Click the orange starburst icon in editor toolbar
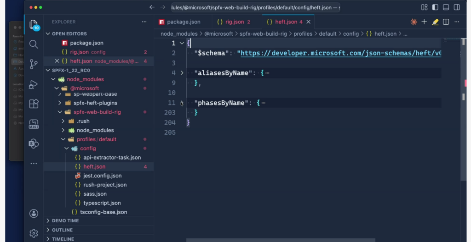Image resolution: width=471 pixels, height=242 pixels. pyautogui.click(x=414, y=22)
